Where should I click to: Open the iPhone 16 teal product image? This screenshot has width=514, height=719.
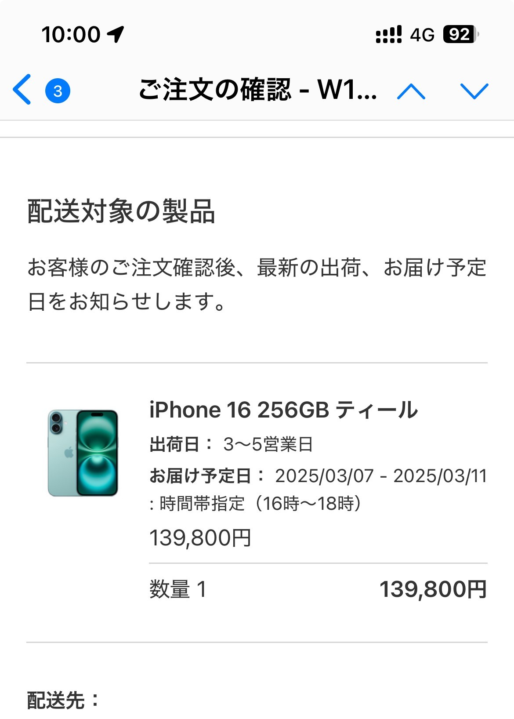pyautogui.click(x=83, y=453)
